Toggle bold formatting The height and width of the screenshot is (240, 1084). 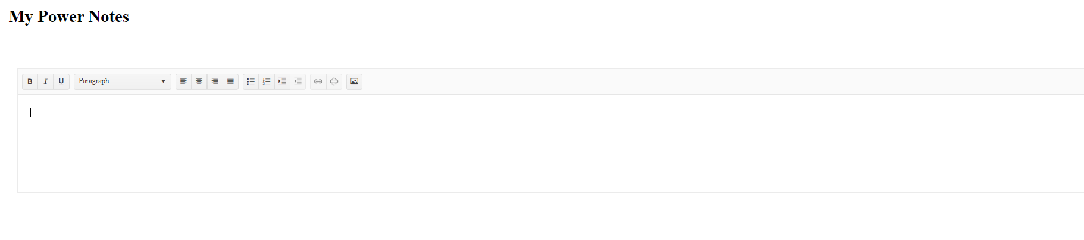[x=30, y=81]
